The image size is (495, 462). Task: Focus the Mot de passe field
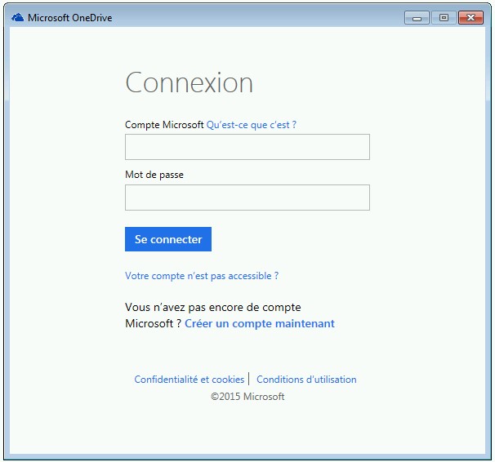click(x=247, y=198)
